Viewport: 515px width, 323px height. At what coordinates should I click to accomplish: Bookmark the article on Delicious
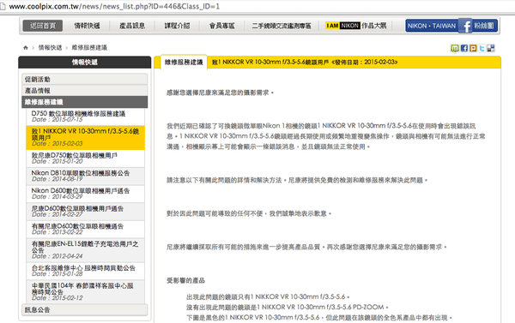(x=491, y=48)
